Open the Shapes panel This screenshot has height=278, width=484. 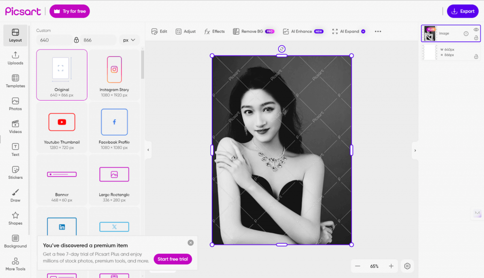(x=15, y=218)
